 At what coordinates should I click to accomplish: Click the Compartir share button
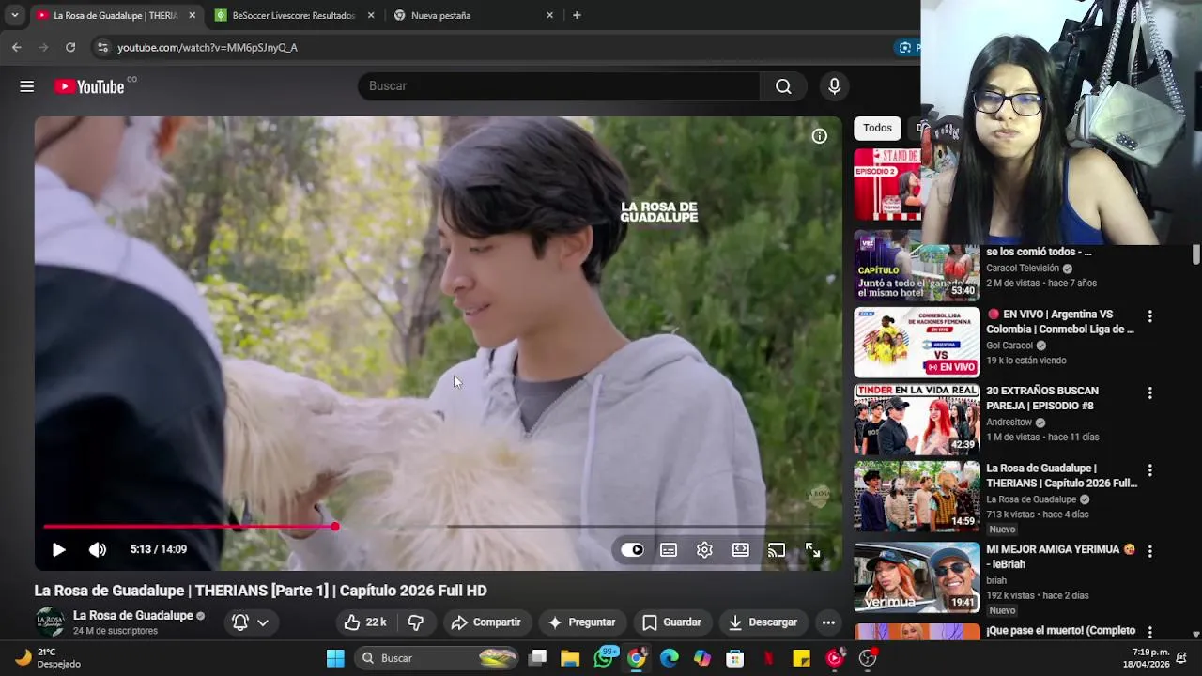(485, 622)
